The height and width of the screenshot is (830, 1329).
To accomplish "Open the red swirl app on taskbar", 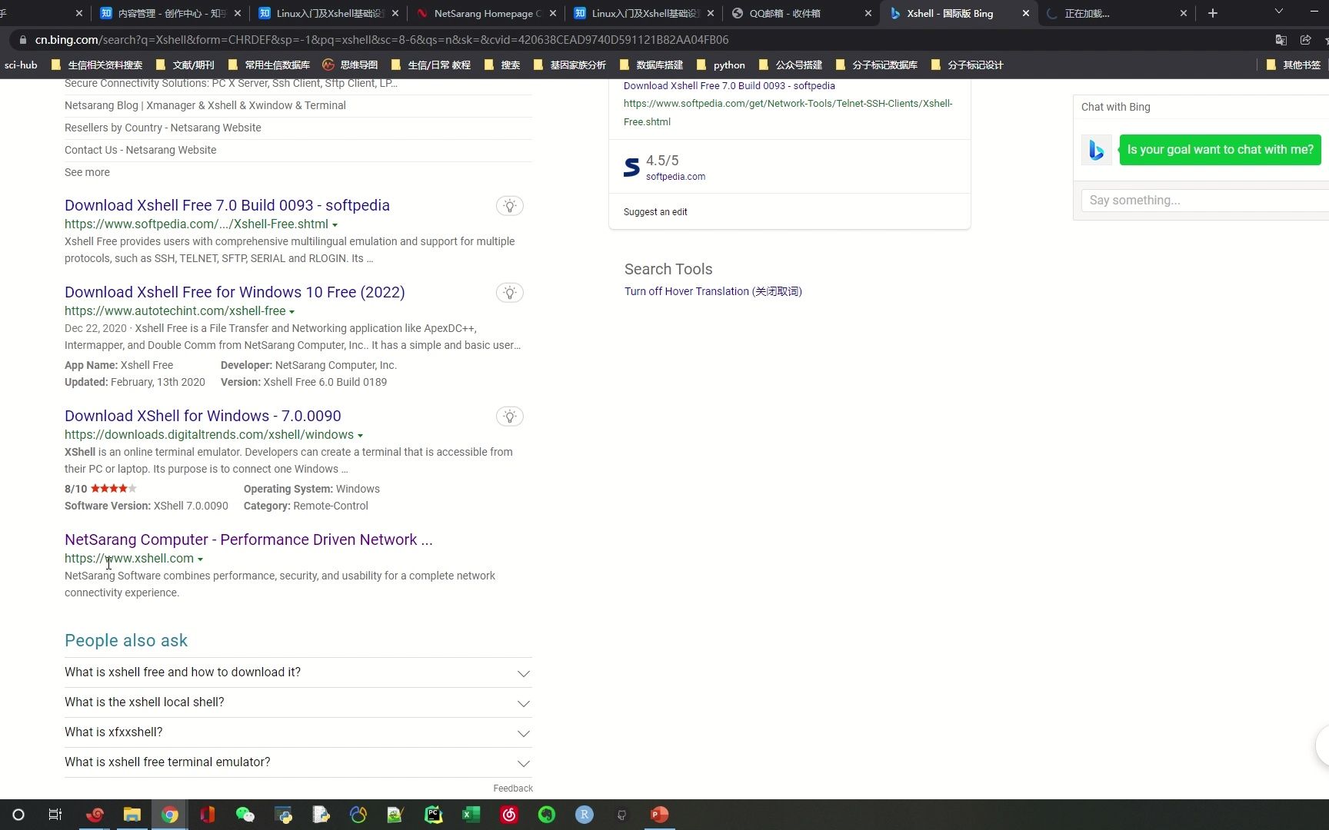I will coord(95,815).
